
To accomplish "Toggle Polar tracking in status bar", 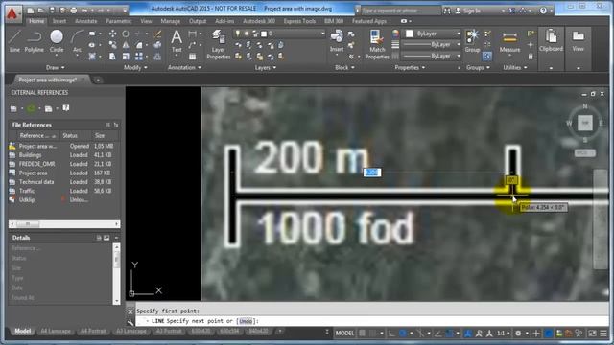I will [403, 333].
